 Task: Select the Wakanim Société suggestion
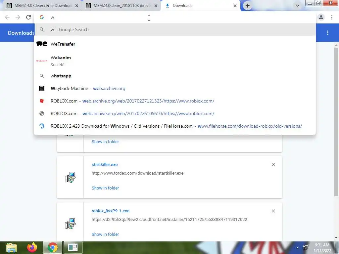(x=175, y=61)
